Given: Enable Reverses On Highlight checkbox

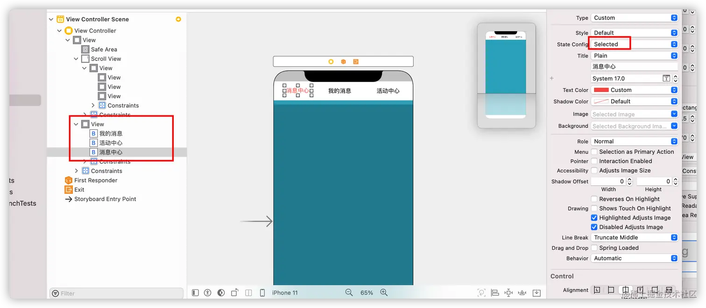Looking at the screenshot, I should click(594, 199).
